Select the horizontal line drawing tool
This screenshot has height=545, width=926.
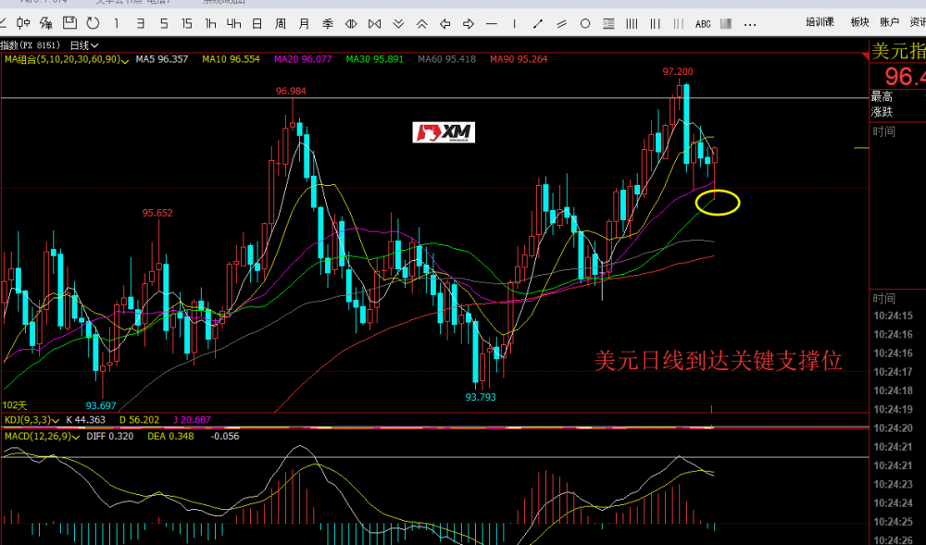click(x=492, y=23)
